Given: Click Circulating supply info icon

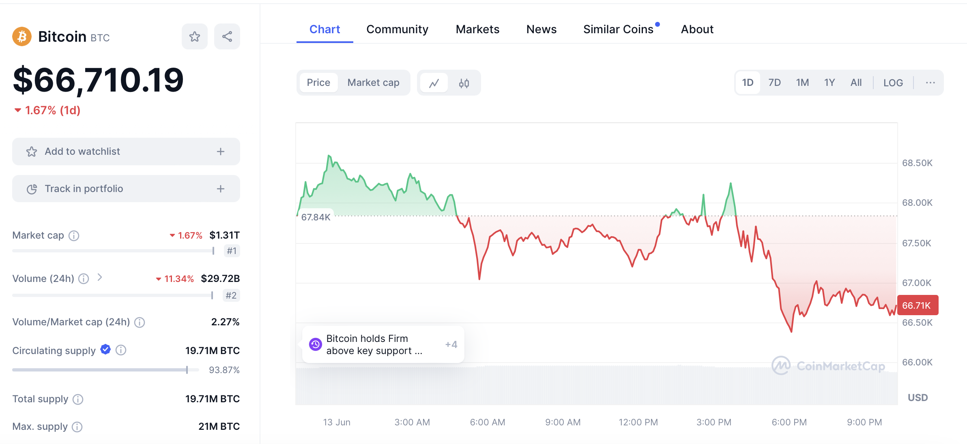Looking at the screenshot, I should click(x=121, y=350).
